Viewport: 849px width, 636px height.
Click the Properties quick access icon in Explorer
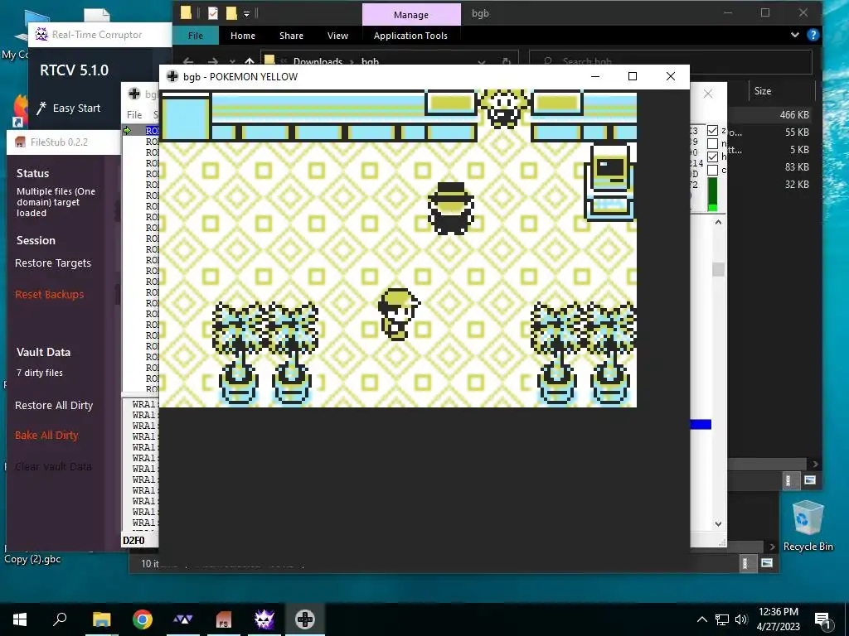pos(213,13)
